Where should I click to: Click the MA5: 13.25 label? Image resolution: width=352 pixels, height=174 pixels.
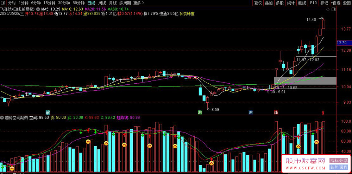pyautogui.click(x=51, y=9)
